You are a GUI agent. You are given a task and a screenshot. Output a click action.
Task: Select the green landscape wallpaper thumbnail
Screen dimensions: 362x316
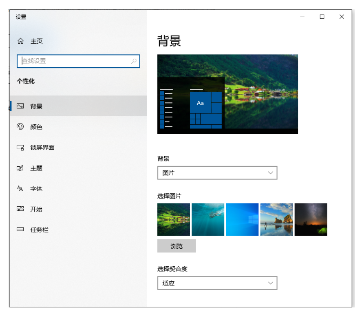pos(174,219)
